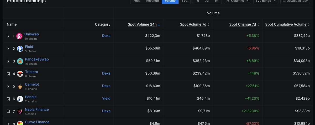Open the Pendle protocol link
This screenshot has width=315, height=125.
click(31, 97)
